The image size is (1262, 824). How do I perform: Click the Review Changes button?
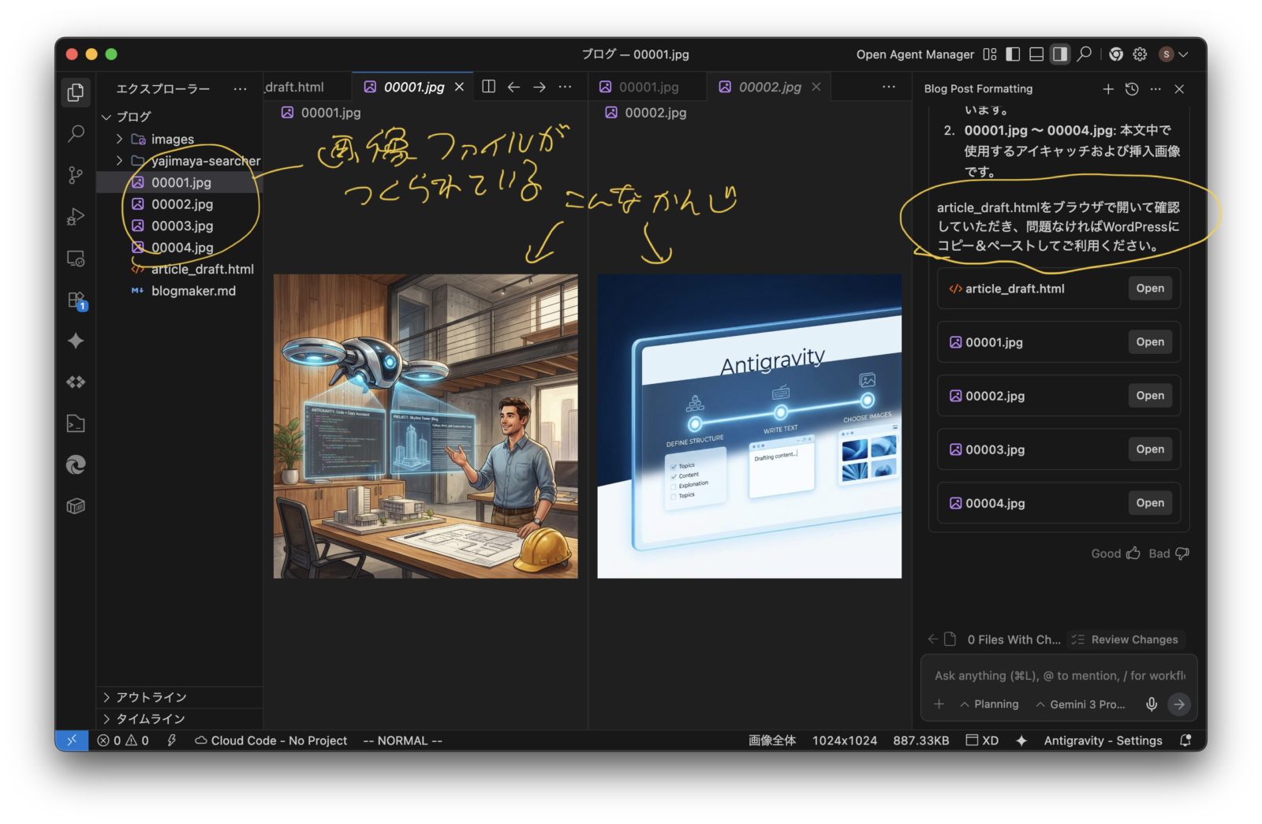1126,639
